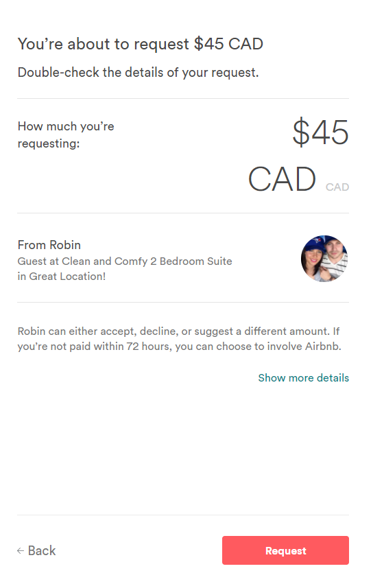Go back using the Back link
This screenshot has height=573, width=384.
36,551
